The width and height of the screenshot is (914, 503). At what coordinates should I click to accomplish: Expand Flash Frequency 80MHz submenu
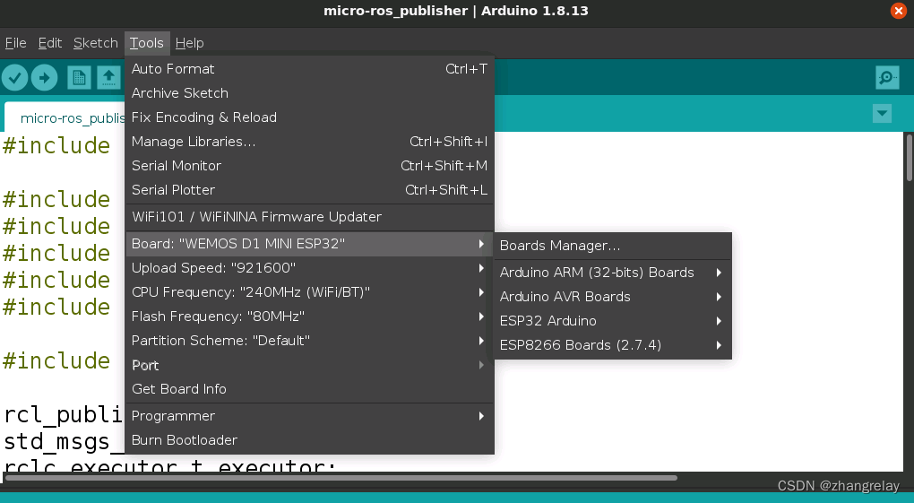[309, 317]
